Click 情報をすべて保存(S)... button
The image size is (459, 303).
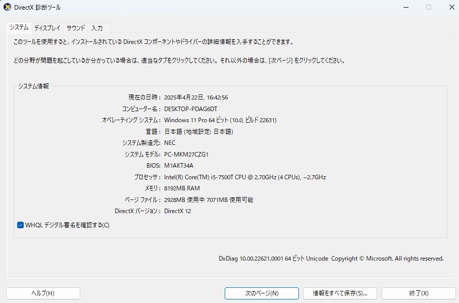tap(340, 293)
